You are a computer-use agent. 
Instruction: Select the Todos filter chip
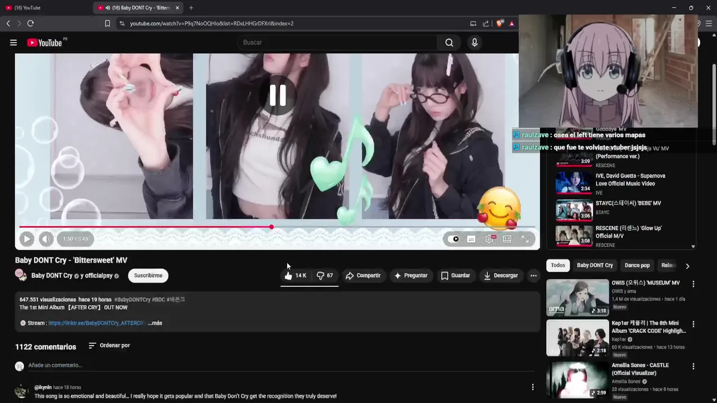[558, 265]
